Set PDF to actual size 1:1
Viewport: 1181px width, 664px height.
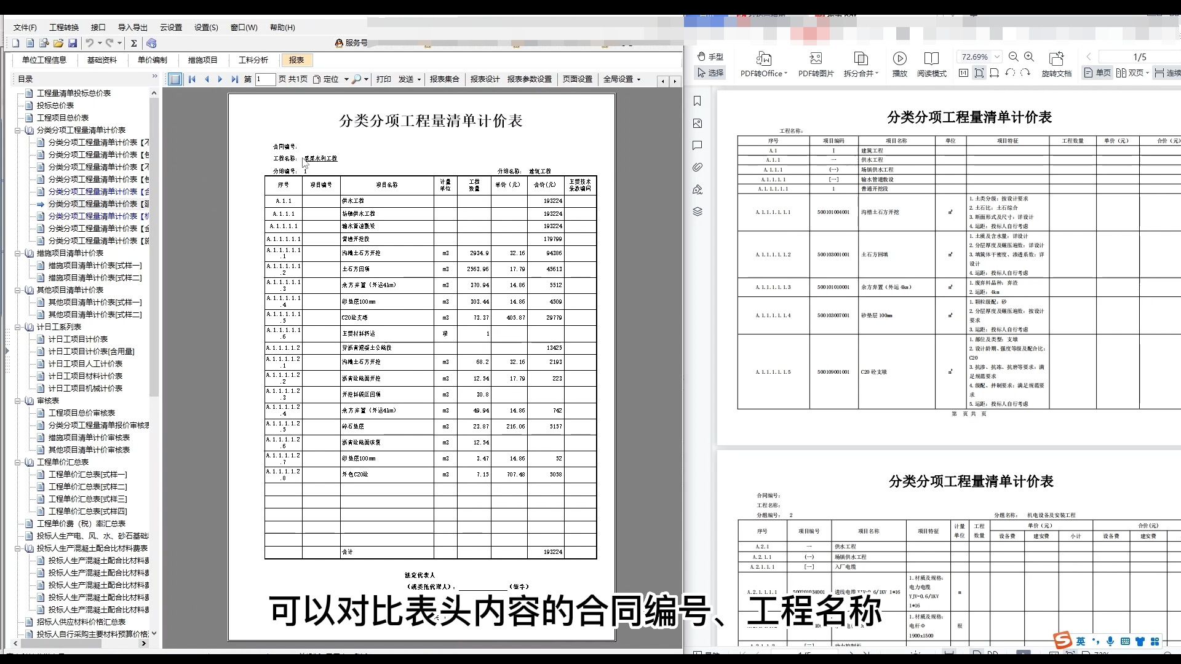pyautogui.click(x=963, y=73)
